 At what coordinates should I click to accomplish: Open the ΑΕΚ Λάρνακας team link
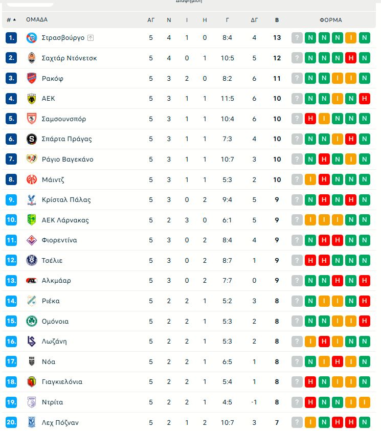pyautogui.click(x=65, y=220)
